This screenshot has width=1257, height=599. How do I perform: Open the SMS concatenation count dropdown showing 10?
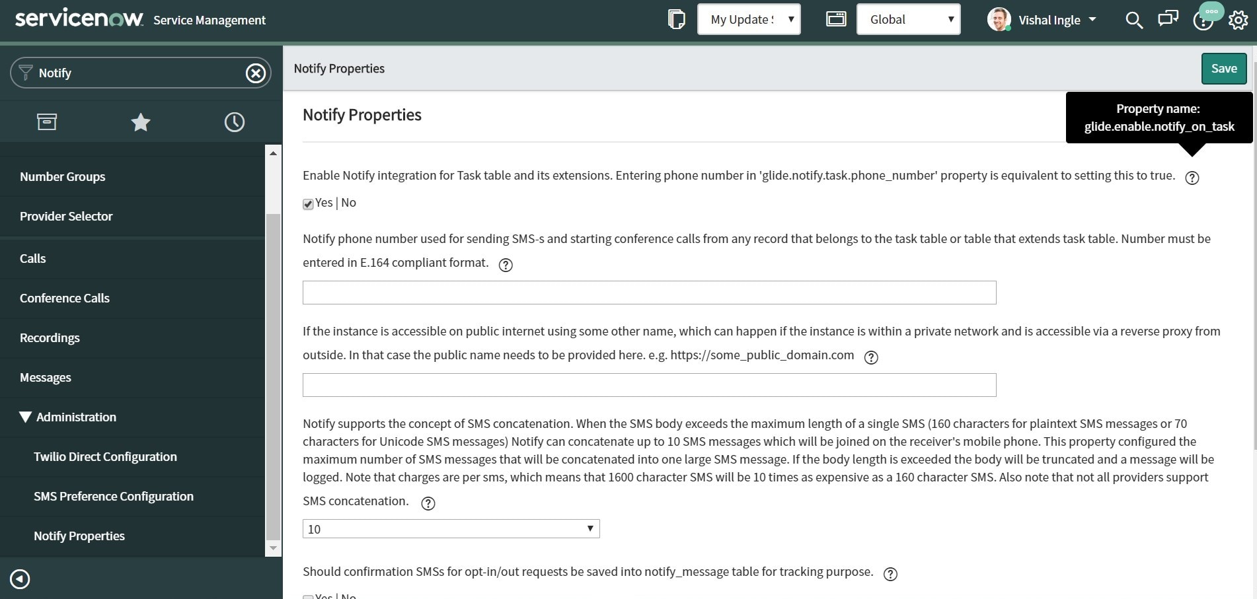[451, 529]
